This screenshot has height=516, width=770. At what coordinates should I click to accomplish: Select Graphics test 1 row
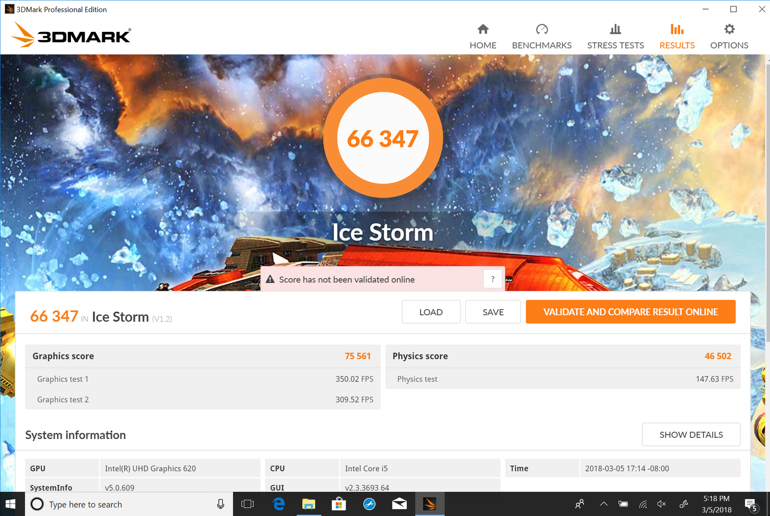203,379
